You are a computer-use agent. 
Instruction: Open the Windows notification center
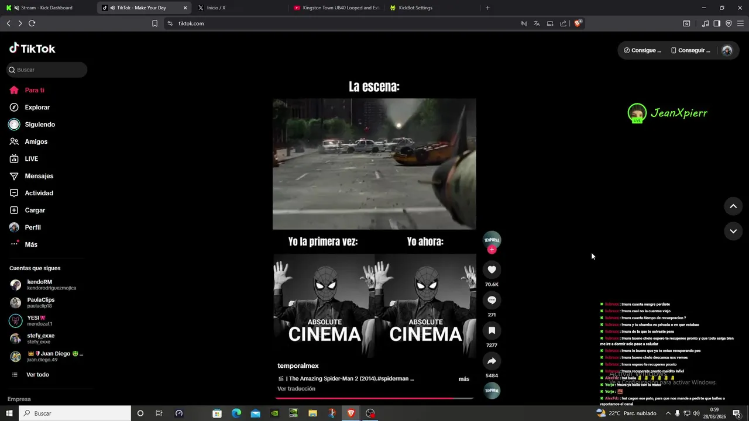click(737, 413)
